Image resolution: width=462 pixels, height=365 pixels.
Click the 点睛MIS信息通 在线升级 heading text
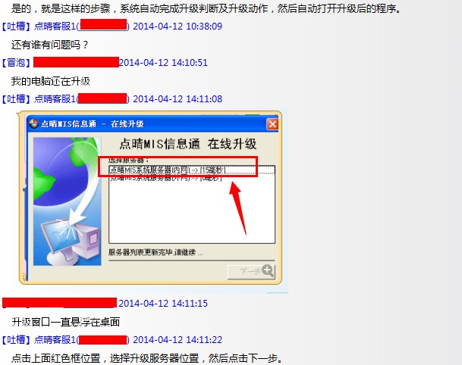[x=188, y=144]
